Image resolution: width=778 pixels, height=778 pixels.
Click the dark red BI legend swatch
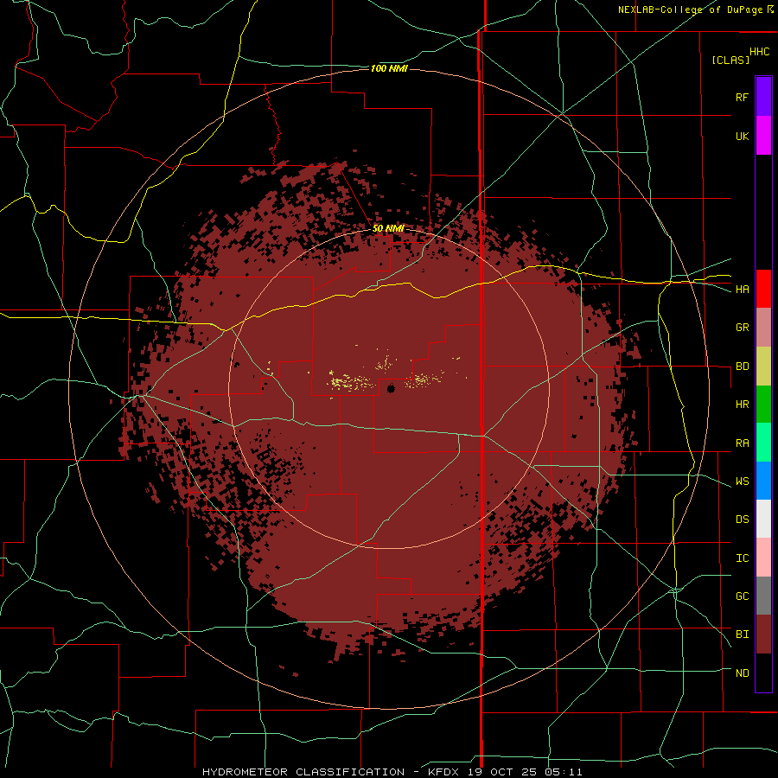point(763,635)
